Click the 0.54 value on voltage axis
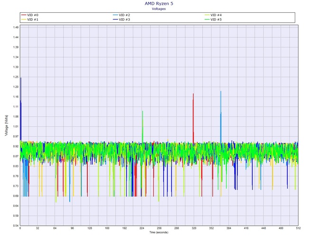 click(16, 226)
